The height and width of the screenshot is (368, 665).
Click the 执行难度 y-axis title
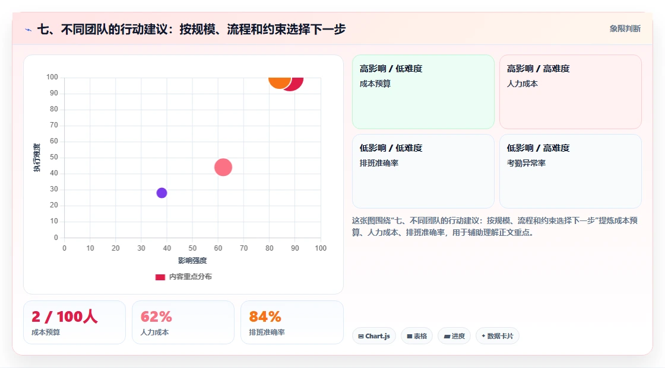(37, 158)
